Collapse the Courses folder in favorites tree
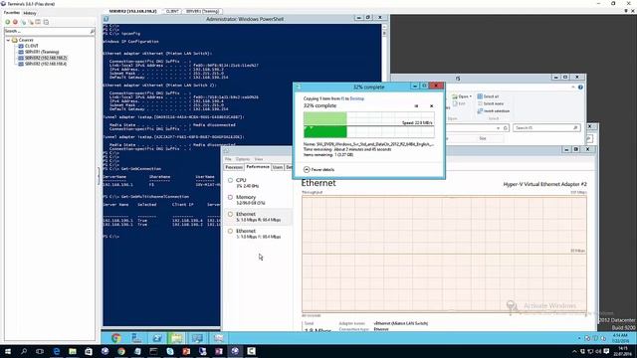The height and width of the screenshot is (358, 637). coord(8,40)
